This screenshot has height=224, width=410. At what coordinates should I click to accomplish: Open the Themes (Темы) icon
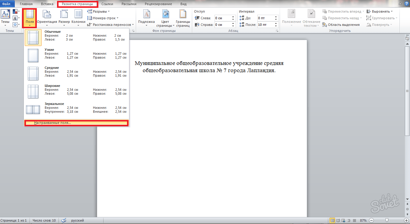click(x=5, y=15)
